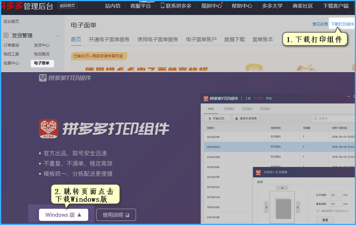
Task: Open 规则中心 in top navigation
Action: pos(211,6)
